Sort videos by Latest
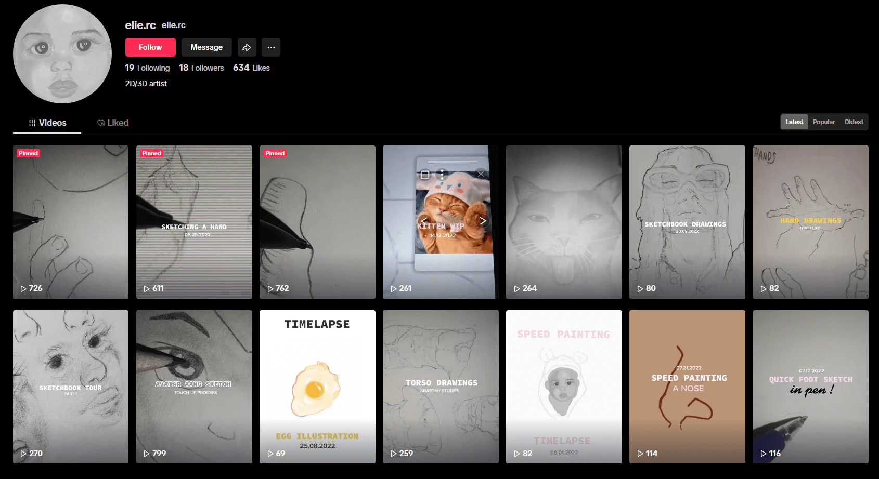The height and width of the screenshot is (479, 879). click(794, 122)
